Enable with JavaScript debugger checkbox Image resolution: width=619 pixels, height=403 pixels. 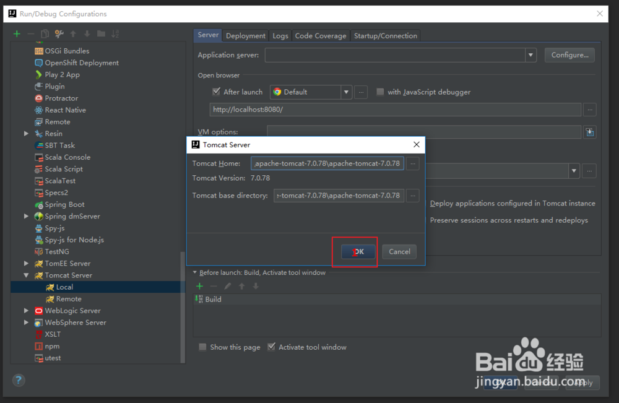tap(380, 92)
